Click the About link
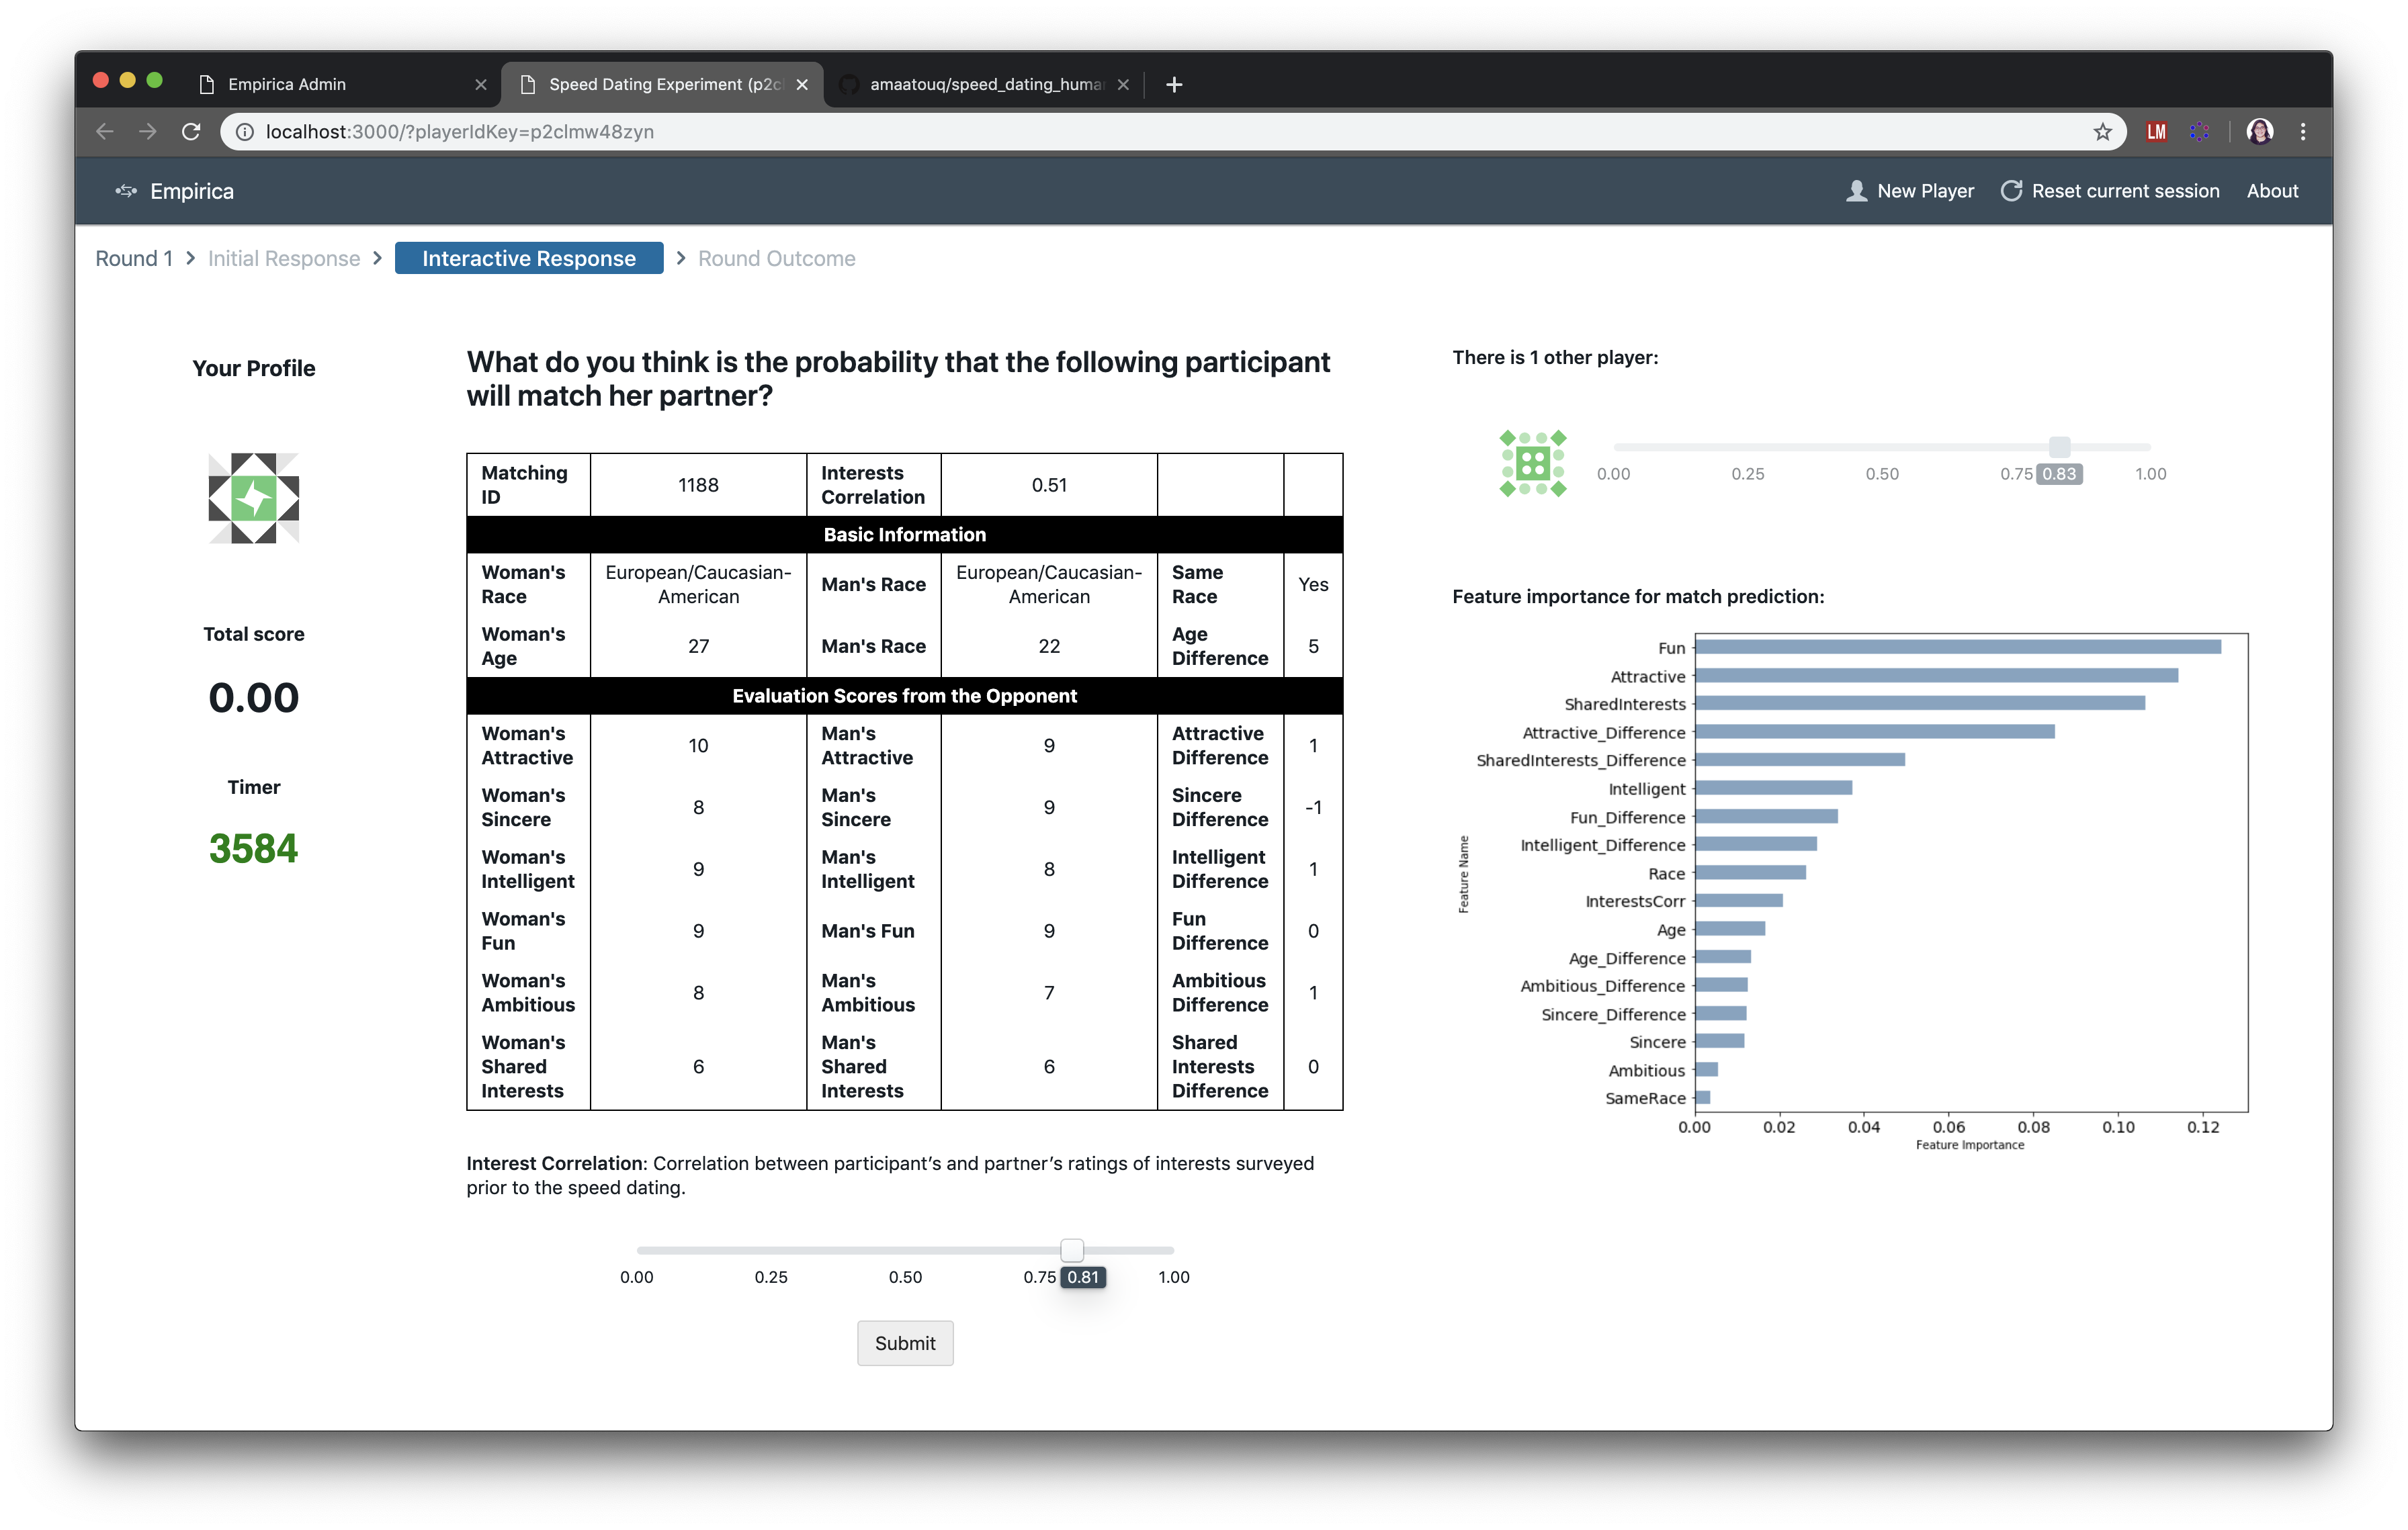 pyautogui.click(x=2272, y=191)
